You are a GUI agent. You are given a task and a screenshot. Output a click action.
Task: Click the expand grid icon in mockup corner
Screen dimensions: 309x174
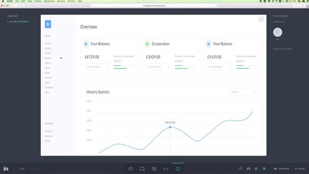261,19
